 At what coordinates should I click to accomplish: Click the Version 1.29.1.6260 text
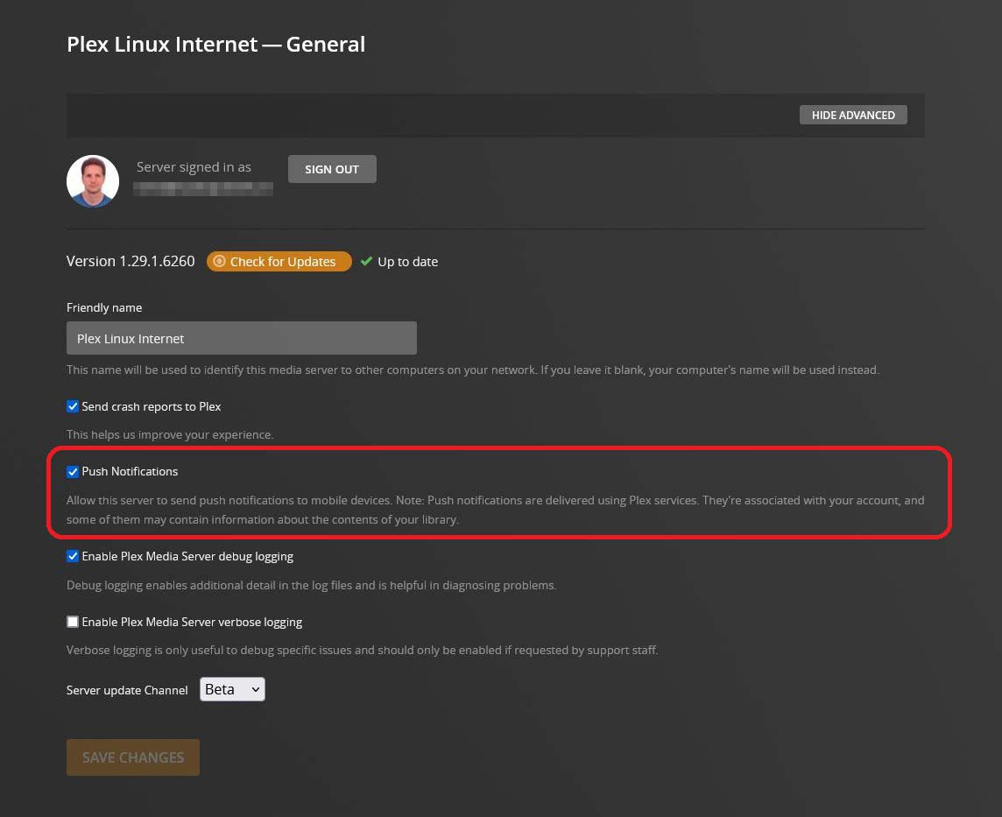coord(131,261)
